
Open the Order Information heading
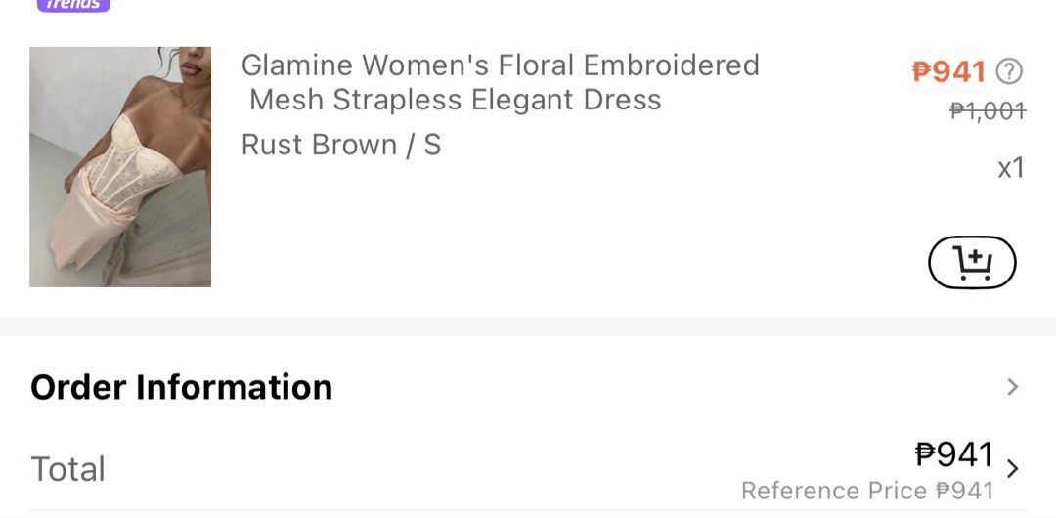[x=181, y=387]
